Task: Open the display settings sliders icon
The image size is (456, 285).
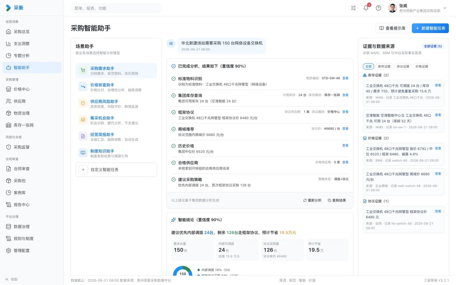Action: 353,8
